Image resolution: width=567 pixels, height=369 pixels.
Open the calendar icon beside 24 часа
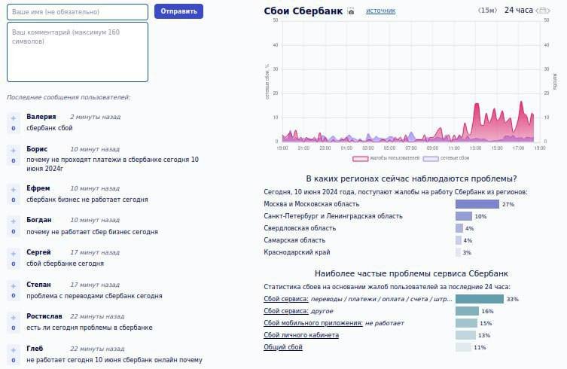click(x=543, y=11)
